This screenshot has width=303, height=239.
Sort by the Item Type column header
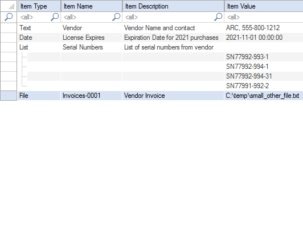point(39,6)
